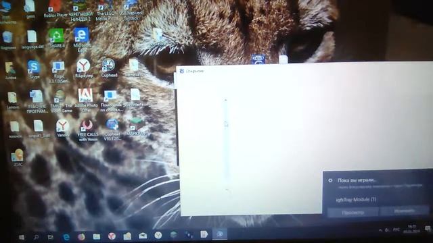
Task: Open the Action Center notification icon
Action: coord(428,228)
